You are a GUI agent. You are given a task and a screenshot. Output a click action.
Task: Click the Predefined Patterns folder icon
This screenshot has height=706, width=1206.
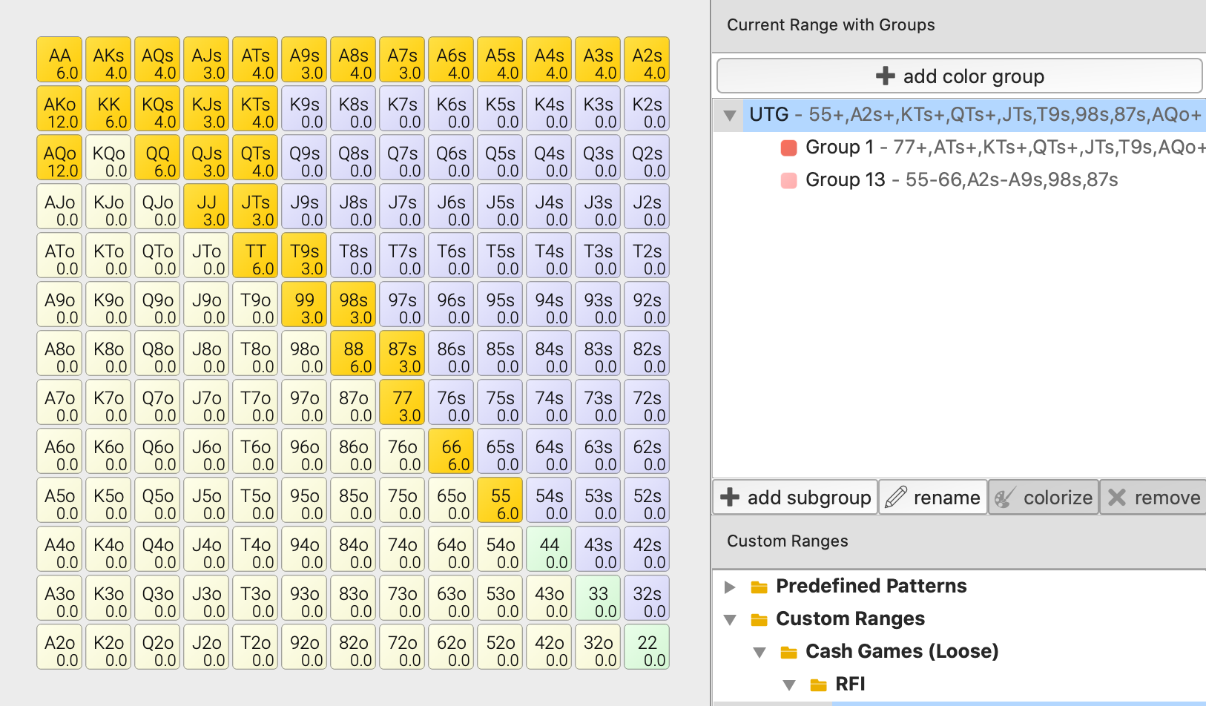759,587
